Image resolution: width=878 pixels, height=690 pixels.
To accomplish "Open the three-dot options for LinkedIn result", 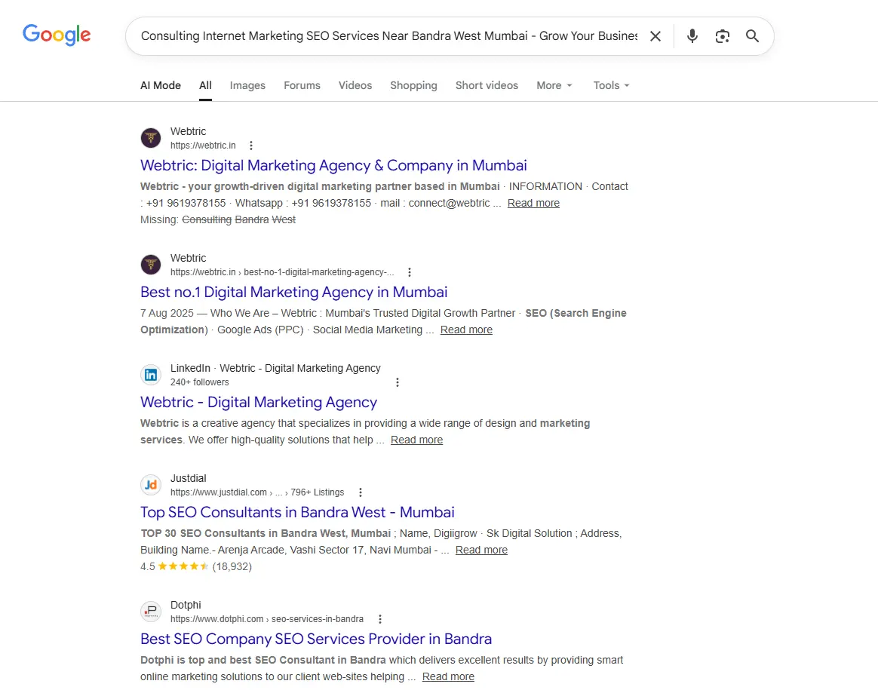I will 398,382.
